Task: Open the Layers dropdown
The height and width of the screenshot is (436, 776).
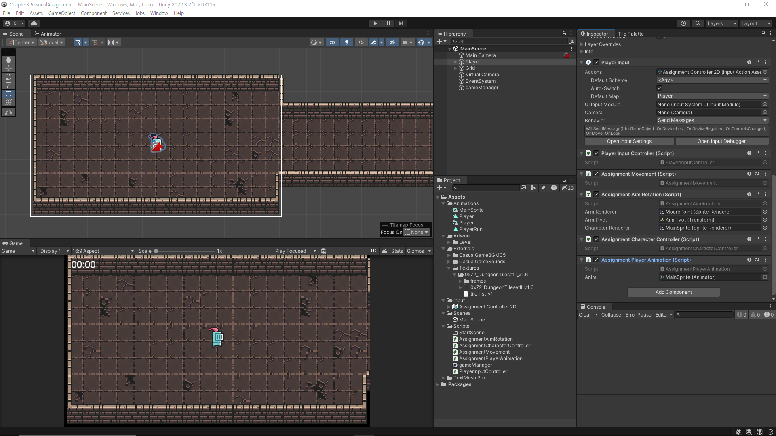Action: [722, 23]
